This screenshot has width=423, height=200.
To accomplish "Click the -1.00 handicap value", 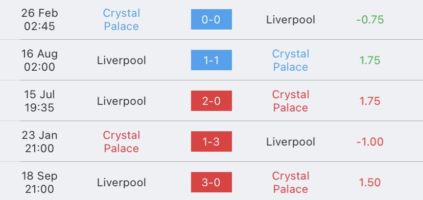I will pos(370,141).
